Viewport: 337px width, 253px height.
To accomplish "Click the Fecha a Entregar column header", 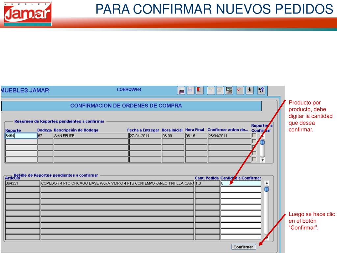I will click(143, 130).
